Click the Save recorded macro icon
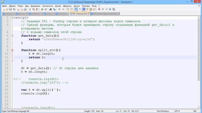The image size is (202, 113). point(114,9)
